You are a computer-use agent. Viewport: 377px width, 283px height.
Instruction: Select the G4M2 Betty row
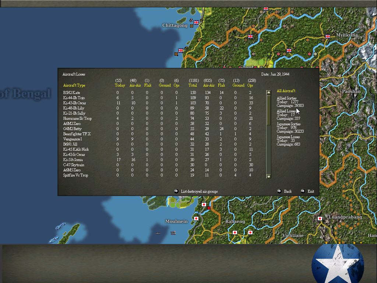pos(159,129)
